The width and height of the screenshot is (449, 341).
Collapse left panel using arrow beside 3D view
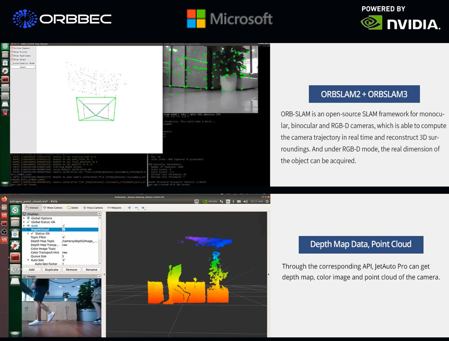click(x=104, y=274)
